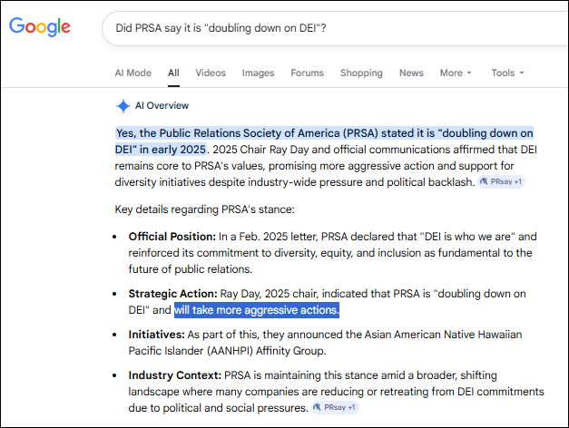The height and width of the screenshot is (428, 569).
Task: Switch to AI Mode tab
Action: [132, 73]
